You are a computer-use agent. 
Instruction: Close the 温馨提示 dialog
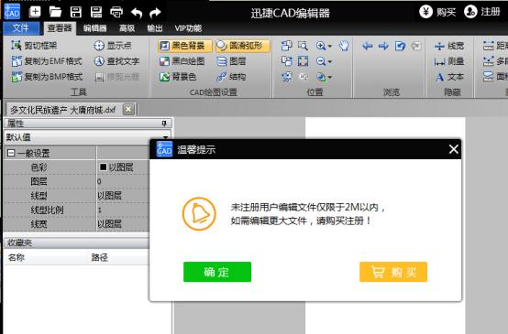click(453, 149)
